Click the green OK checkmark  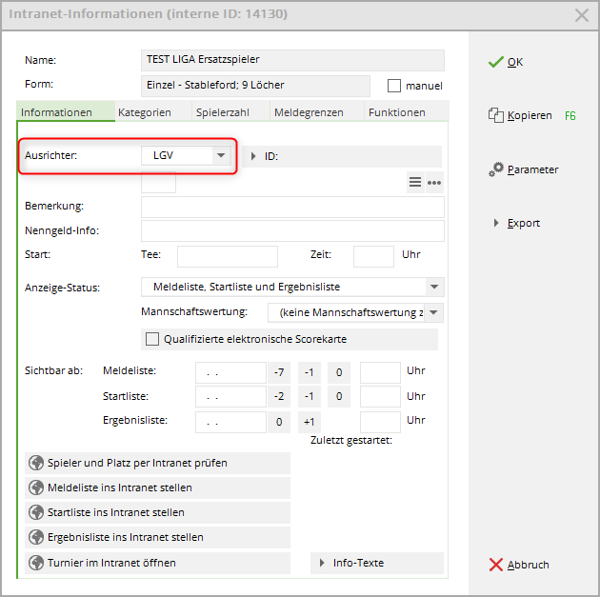point(495,62)
